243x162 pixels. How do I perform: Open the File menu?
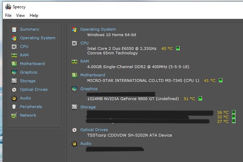click(x=8, y=15)
